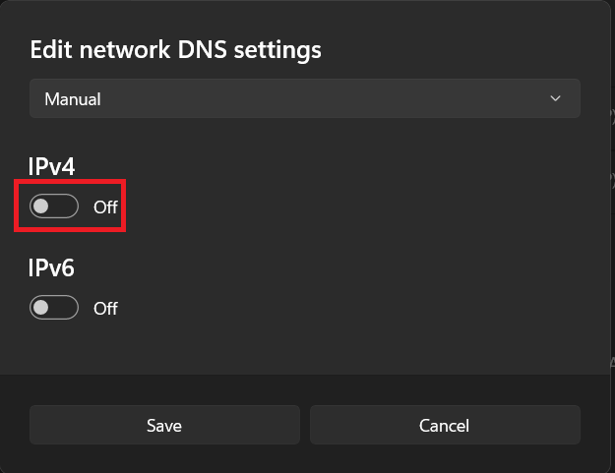Enable the IPv6 toggle switch
The image size is (615, 473).
click(x=54, y=308)
